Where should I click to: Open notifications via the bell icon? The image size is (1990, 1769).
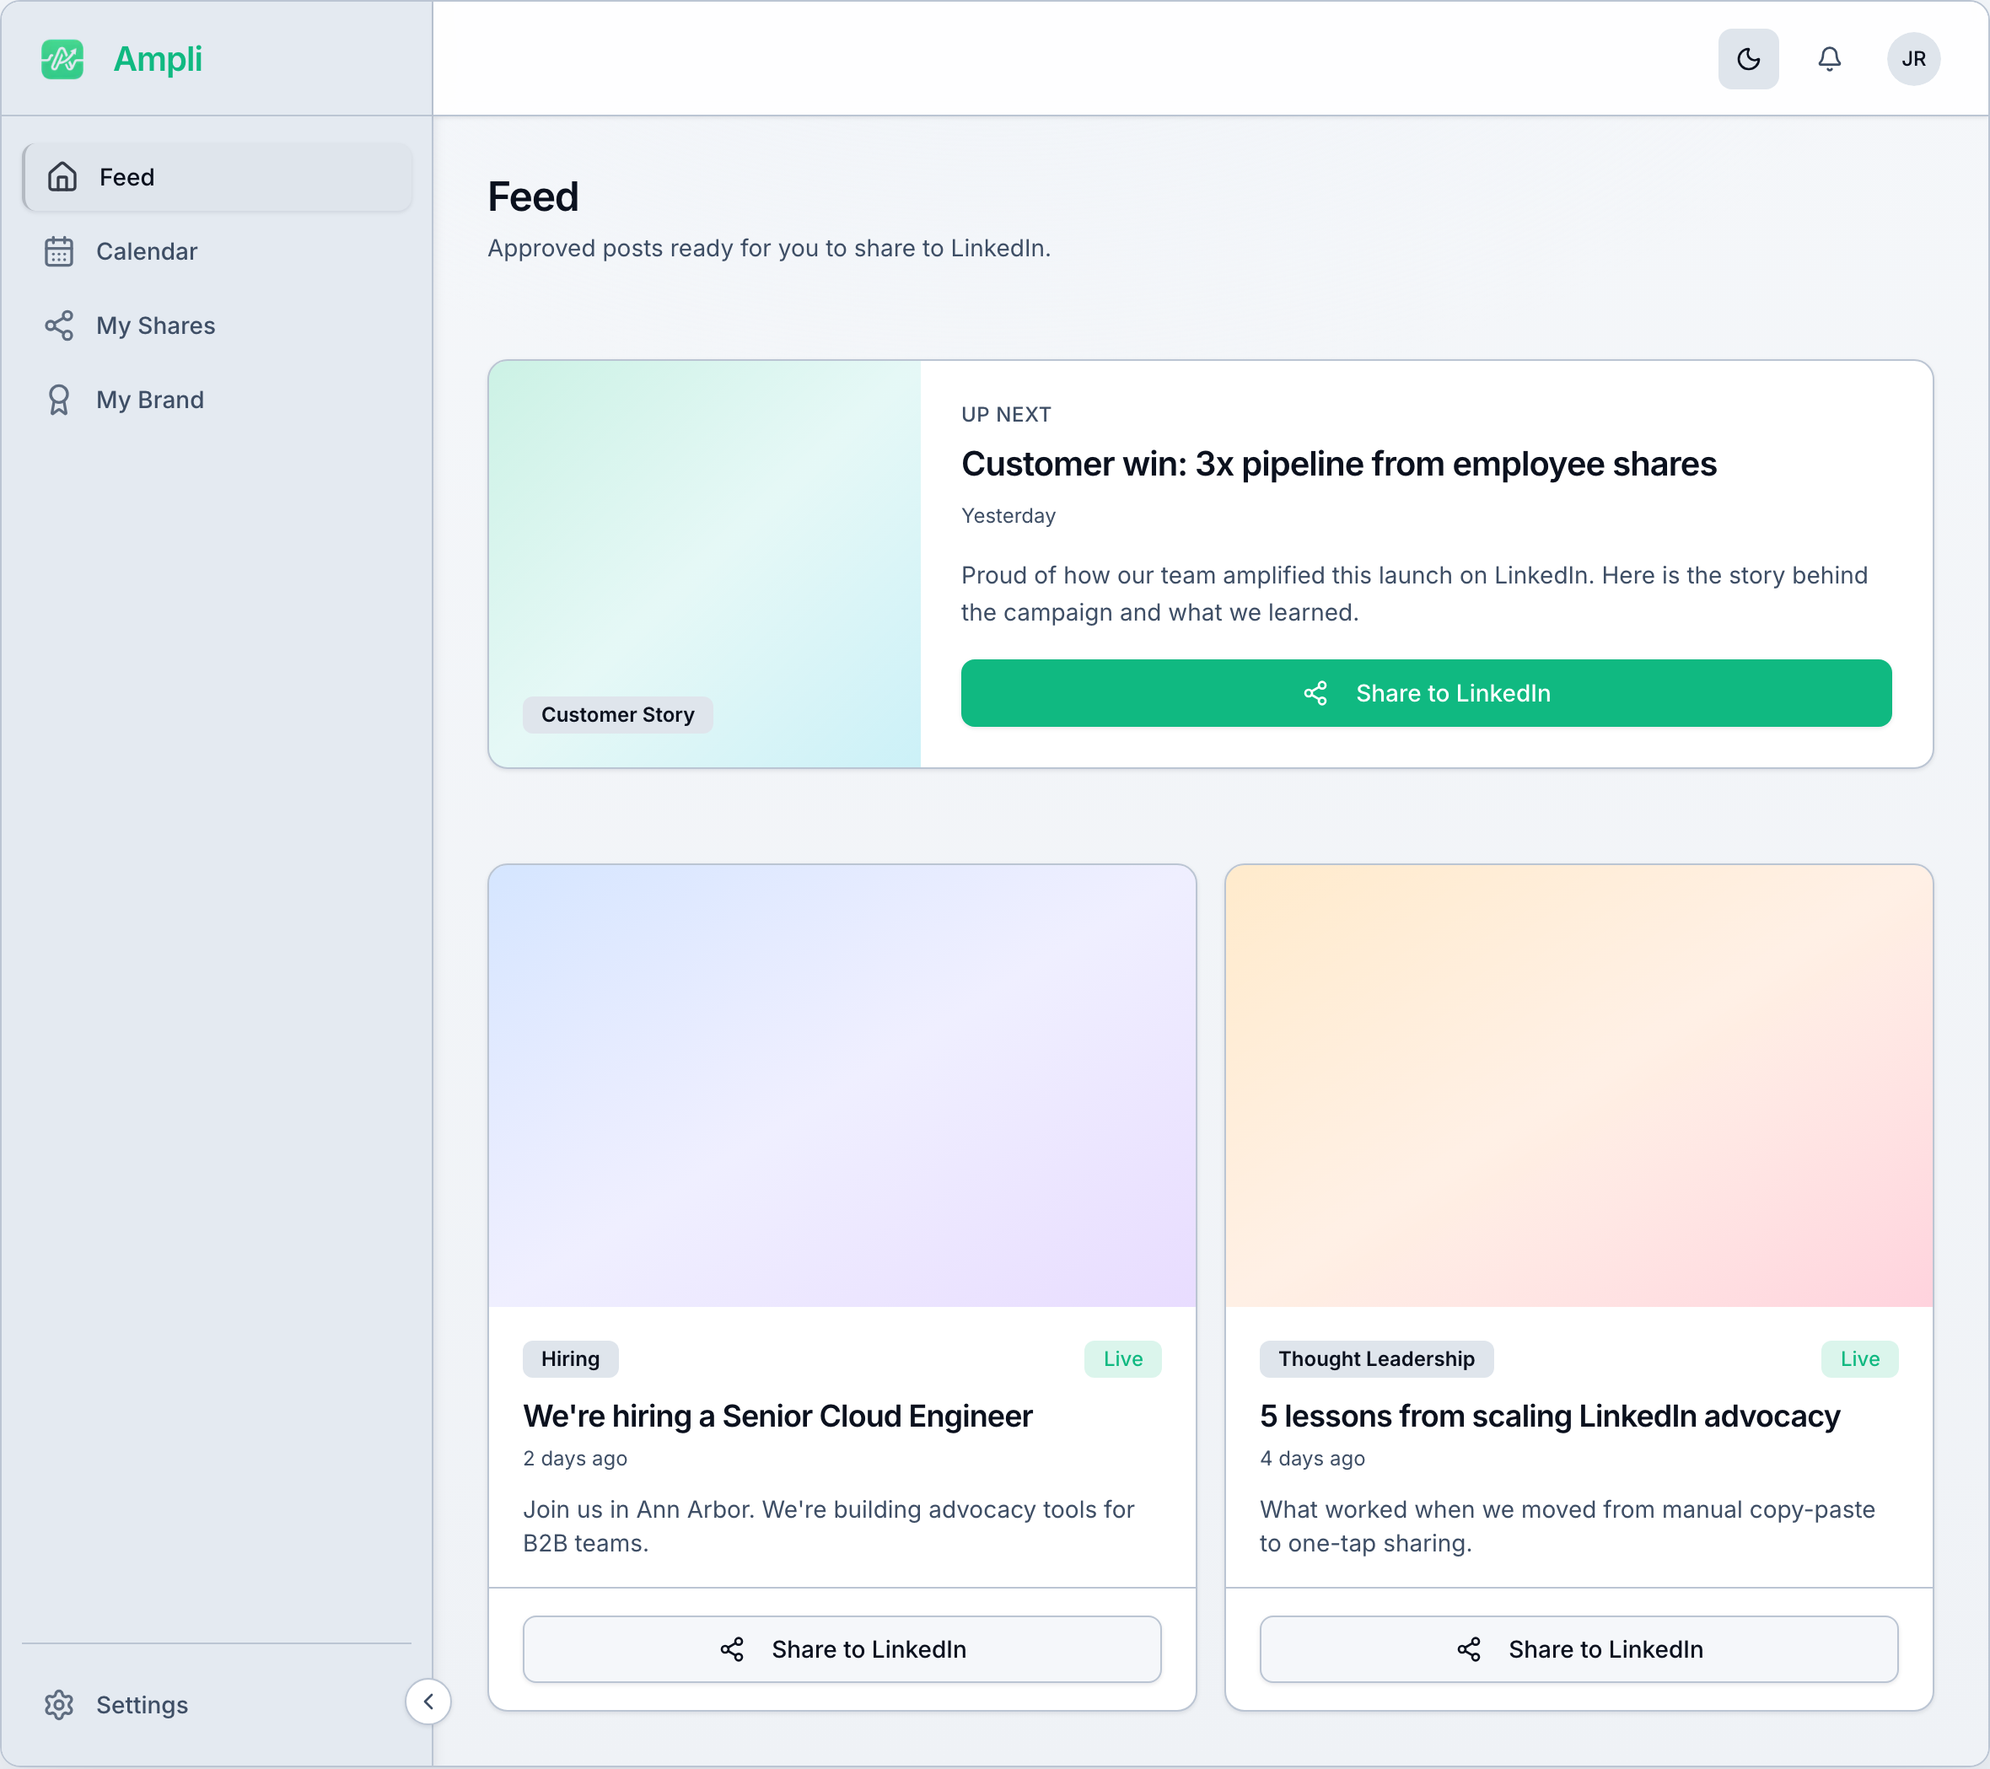1829,59
